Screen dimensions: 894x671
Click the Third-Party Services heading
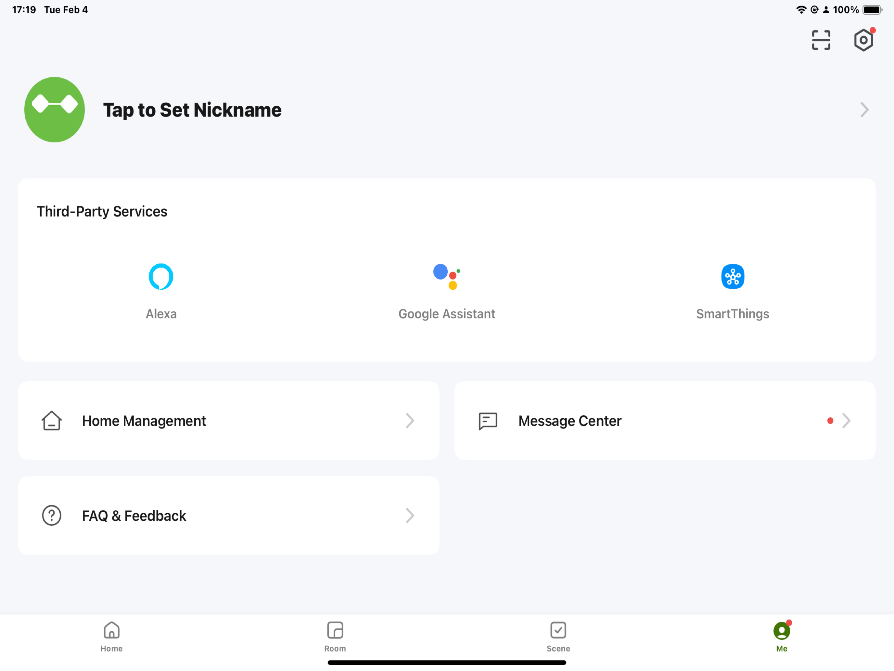click(102, 212)
